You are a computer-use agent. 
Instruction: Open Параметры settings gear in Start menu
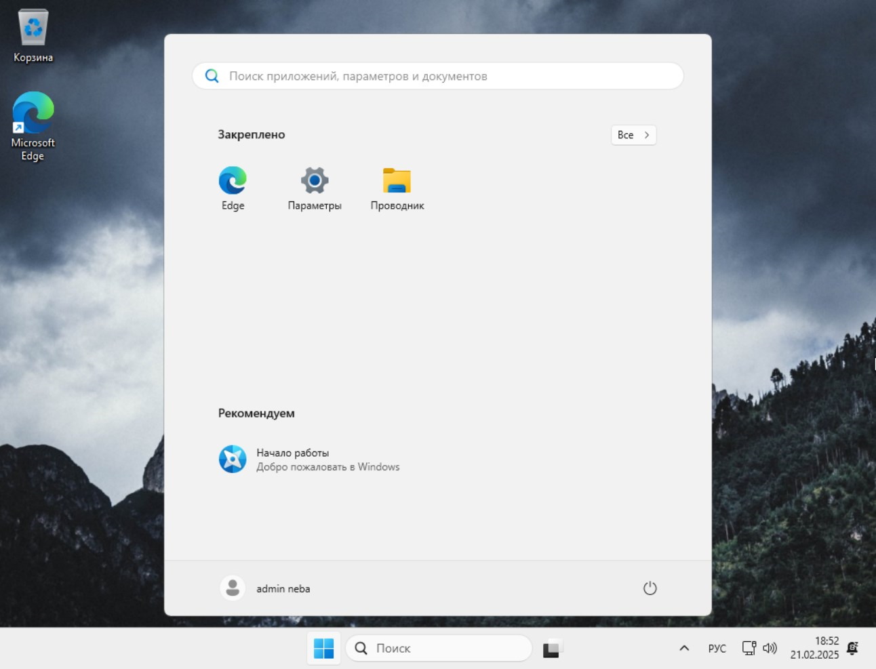pos(315,188)
